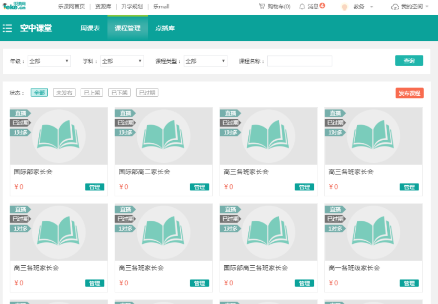Expand the 教务 account dropdown arrow
The width and height of the screenshot is (438, 304).
pyautogui.click(x=371, y=7)
